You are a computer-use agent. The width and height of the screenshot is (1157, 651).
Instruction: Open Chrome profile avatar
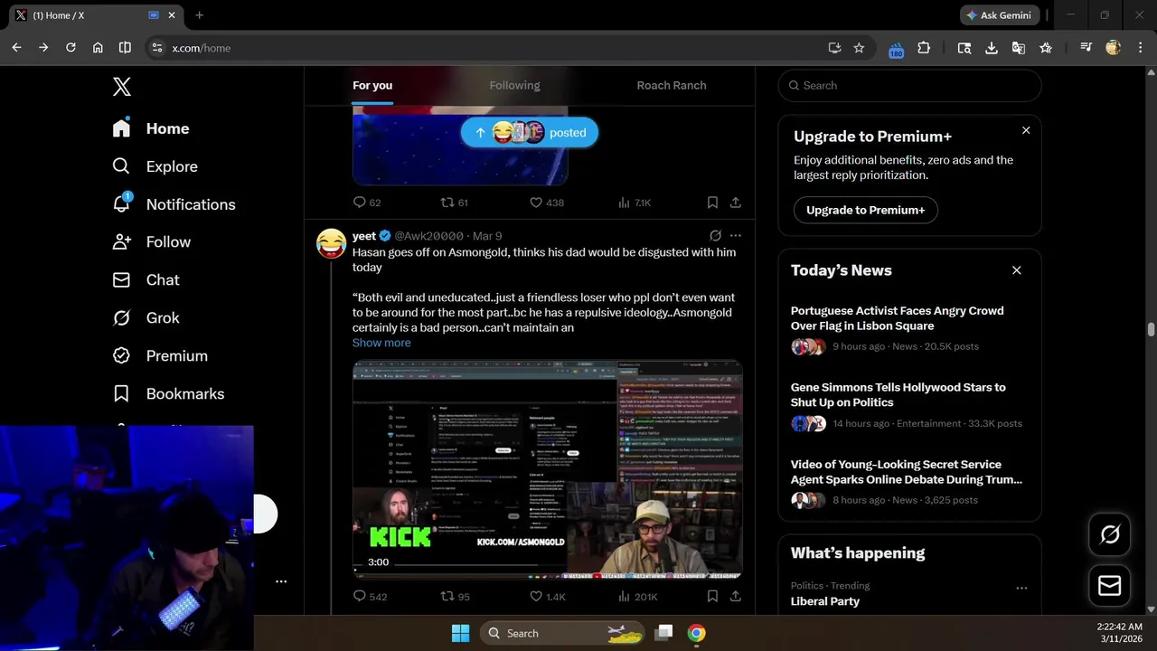pos(1113,48)
